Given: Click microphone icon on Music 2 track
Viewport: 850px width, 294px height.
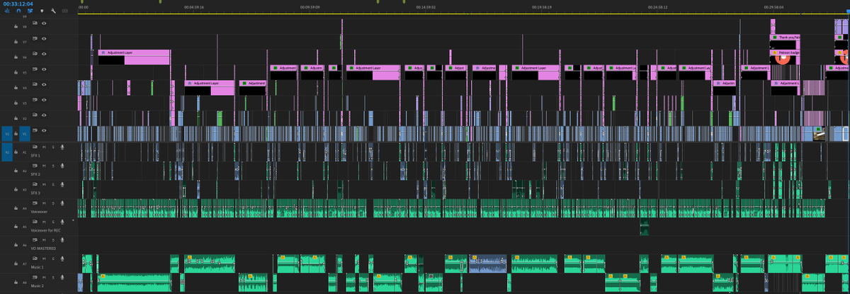Looking at the screenshot, I should [x=62, y=278].
